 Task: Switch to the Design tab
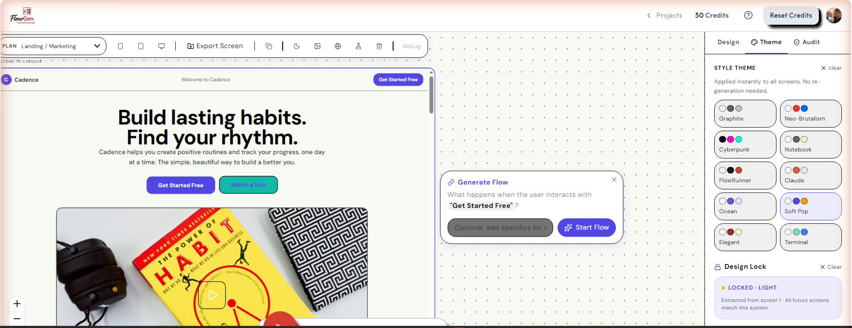point(728,42)
